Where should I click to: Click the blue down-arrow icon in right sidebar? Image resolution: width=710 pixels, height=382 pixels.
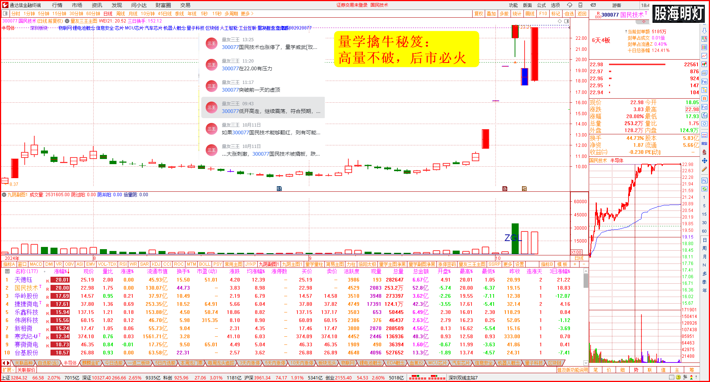[704, 31]
